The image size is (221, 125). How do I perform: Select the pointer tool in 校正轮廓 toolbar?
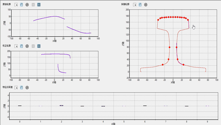pos(16,46)
